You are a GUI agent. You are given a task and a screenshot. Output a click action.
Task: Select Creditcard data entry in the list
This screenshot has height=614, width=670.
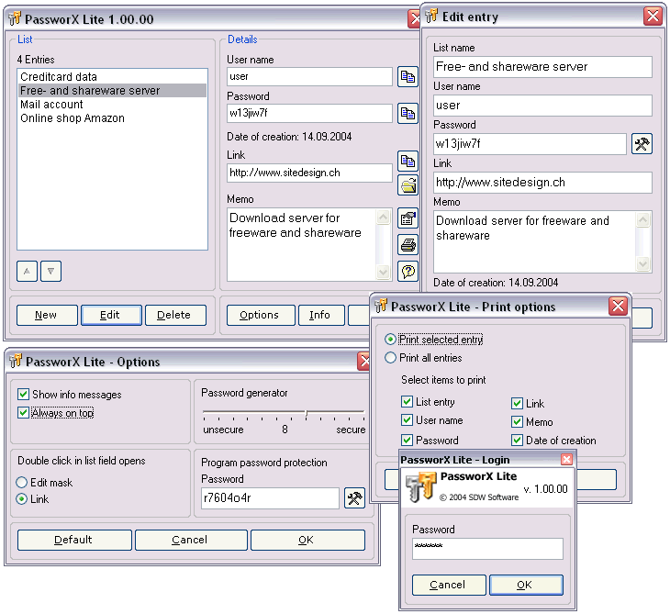click(x=59, y=77)
